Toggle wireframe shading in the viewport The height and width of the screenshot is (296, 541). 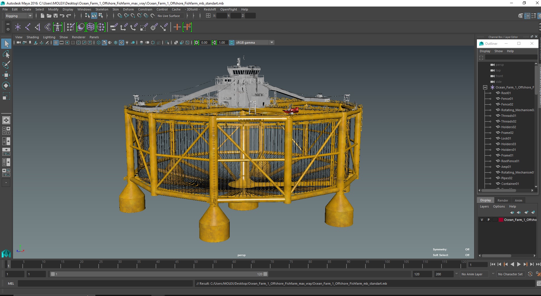99,43
